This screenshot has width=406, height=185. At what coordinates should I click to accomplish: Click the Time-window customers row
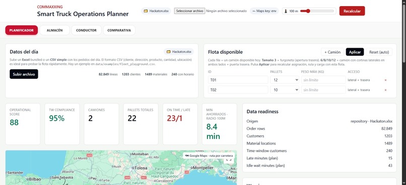[319, 151]
